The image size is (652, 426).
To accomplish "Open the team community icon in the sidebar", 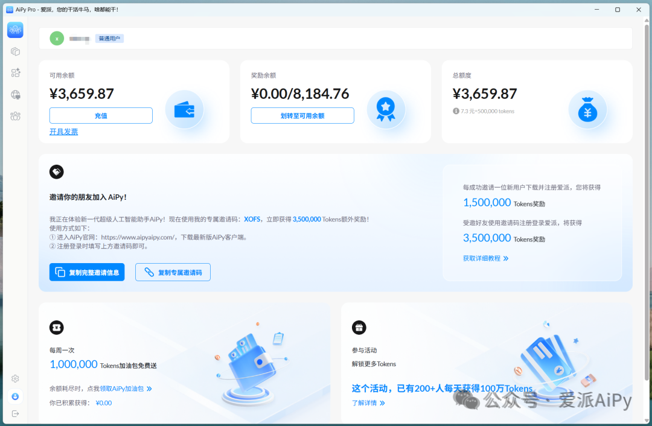I will pos(14,116).
